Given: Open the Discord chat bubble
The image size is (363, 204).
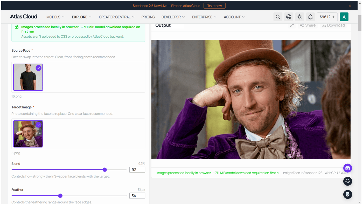Looking at the screenshot, I should [x=348, y=168].
